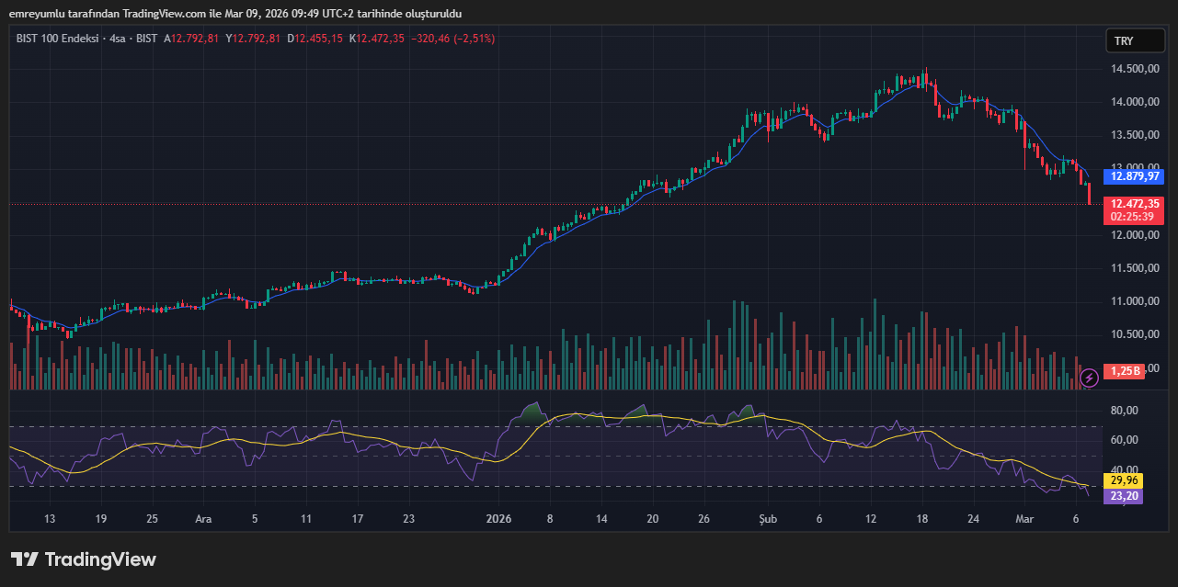The width and height of the screenshot is (1178, 587).
Task: Click the 14.500,00 price axis level
Action: [1136, 69]
